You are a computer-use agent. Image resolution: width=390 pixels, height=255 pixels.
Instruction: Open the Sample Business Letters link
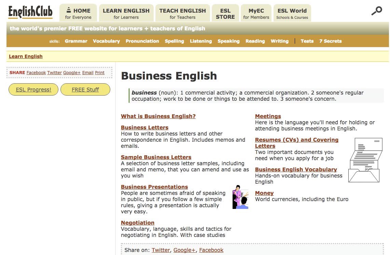[156, 157]
